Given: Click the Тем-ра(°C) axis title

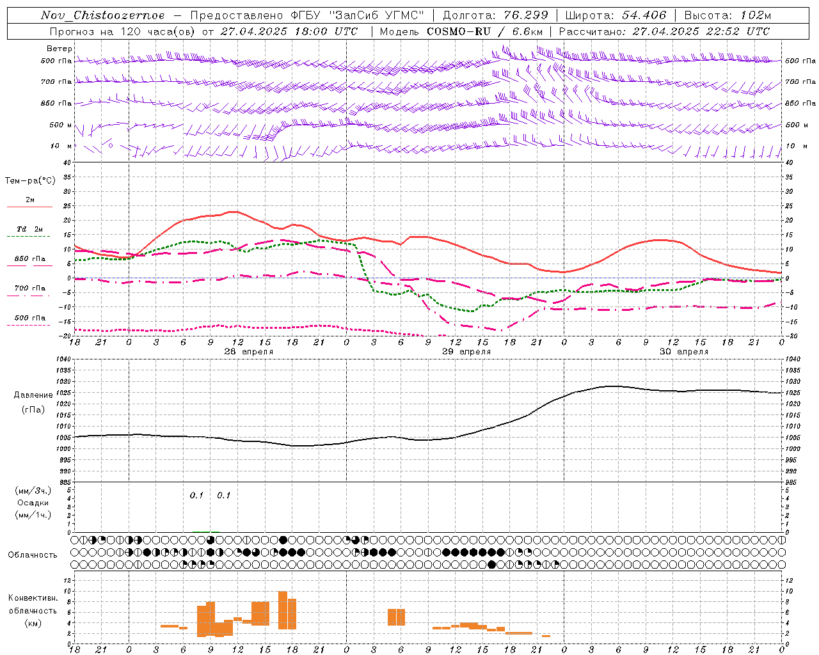Looking at the screenshot, I should [x=30, y=181].
